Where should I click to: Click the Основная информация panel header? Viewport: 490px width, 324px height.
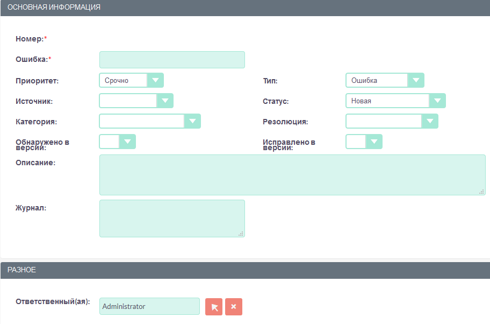(245, 8)
